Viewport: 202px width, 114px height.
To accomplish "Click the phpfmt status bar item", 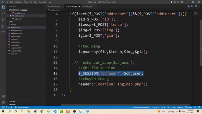I will tap(180, 107).
